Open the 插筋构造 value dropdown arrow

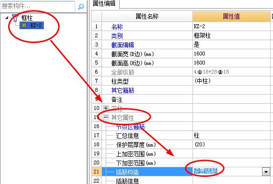pos(266,172)
